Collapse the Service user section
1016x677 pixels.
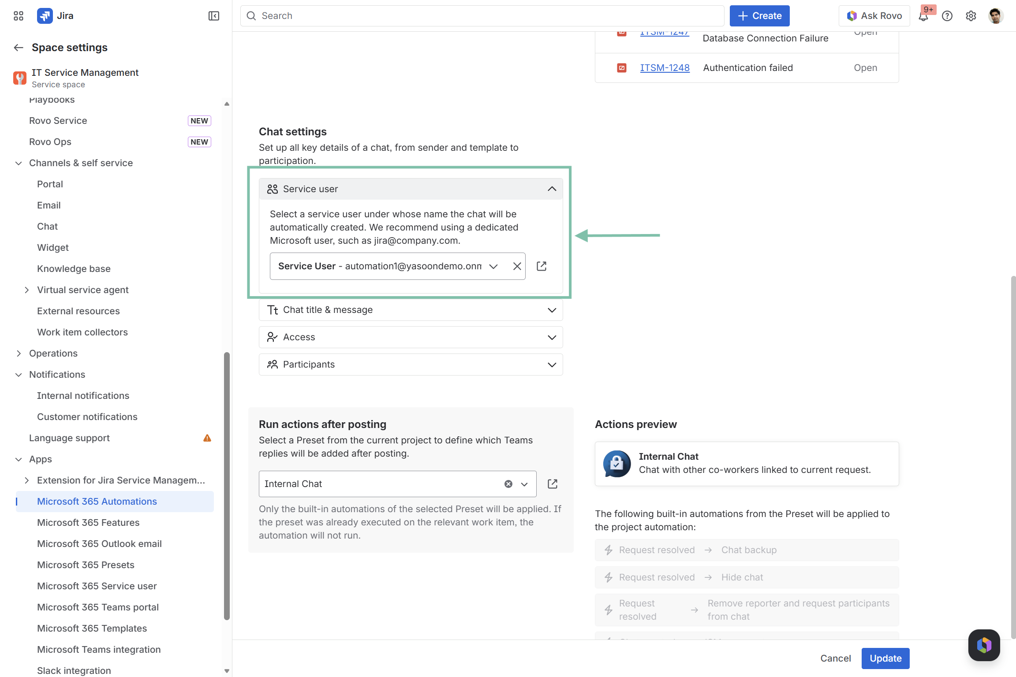pyautogui.click(x=552, y=189)
